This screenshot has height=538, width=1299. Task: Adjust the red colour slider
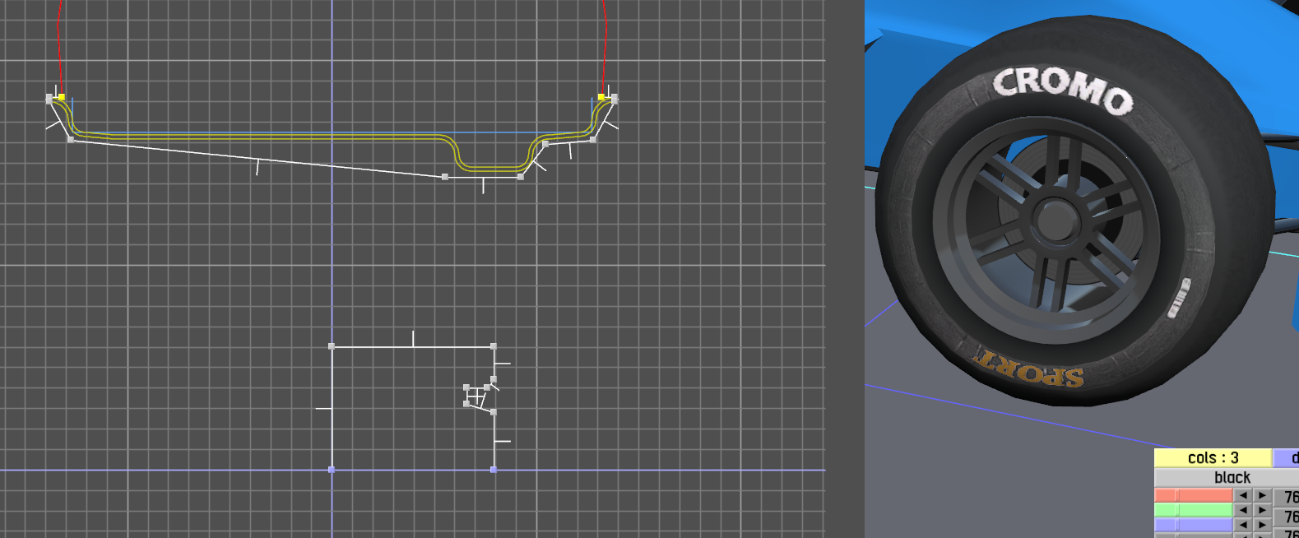pos(1193,495)
